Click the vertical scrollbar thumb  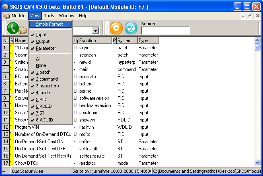(x=257, y=47)
